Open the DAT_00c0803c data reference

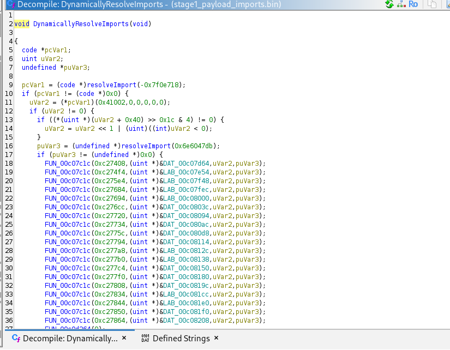click(186, 207)
